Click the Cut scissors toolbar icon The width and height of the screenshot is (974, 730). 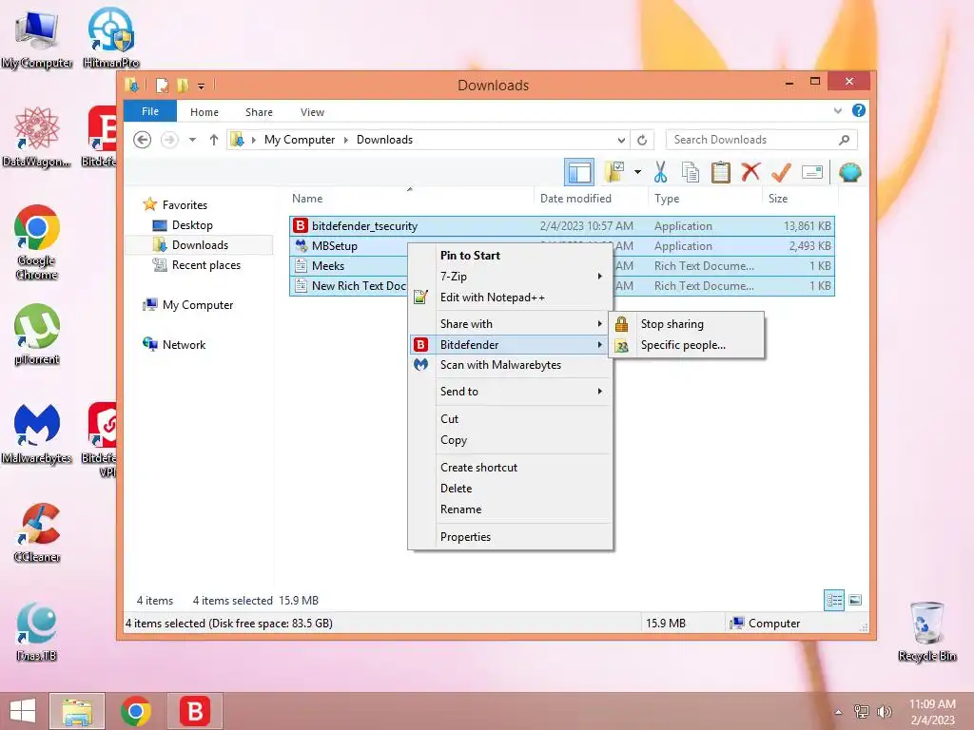pyautogui.click(x=660, y=172)
